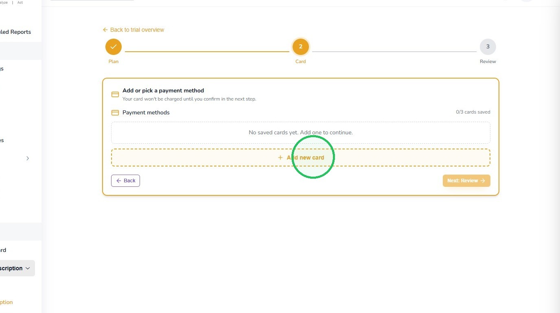Viewport: 560px width, 313px height.
Task: Click the "Add or pick a payment method" heading
Action: [x=163, y=90]
